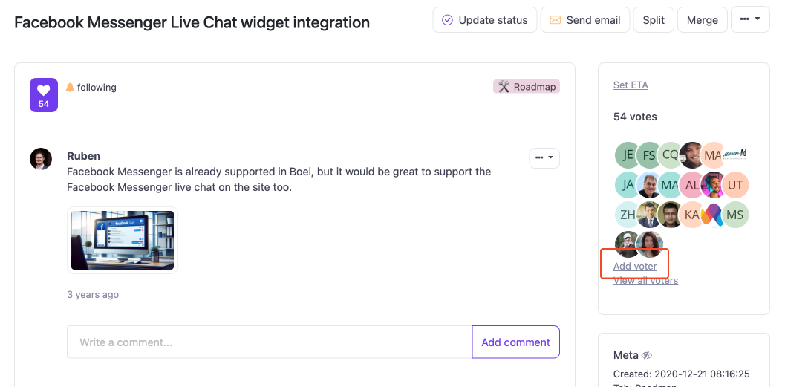Open the View all voters link
The width and height of the screenshot is (785, 387).
[x=645, y=281]
